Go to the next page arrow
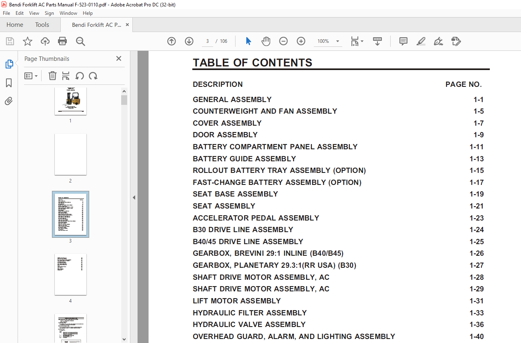 point(189,41)
